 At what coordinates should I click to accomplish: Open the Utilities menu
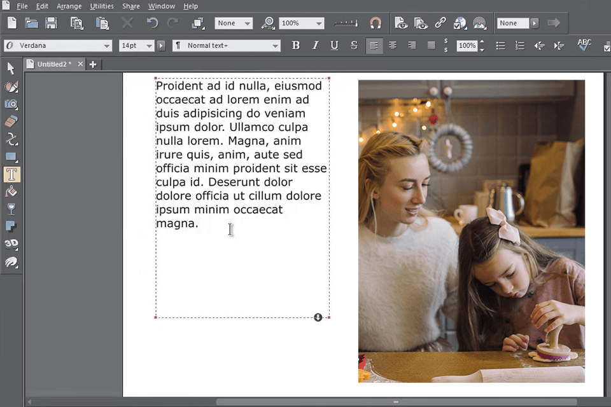102,6
